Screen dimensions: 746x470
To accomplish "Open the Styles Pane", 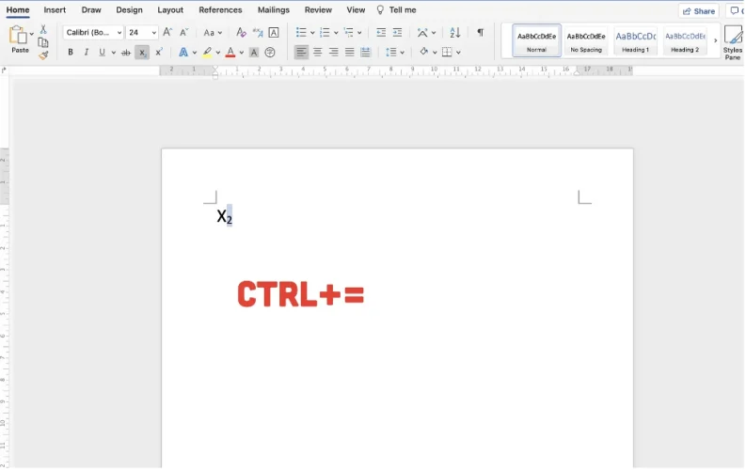I will tap(732, 42).
